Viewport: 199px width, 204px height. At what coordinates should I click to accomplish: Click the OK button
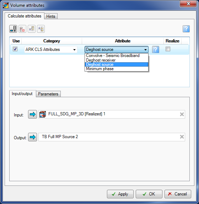[x=149, y=194]
